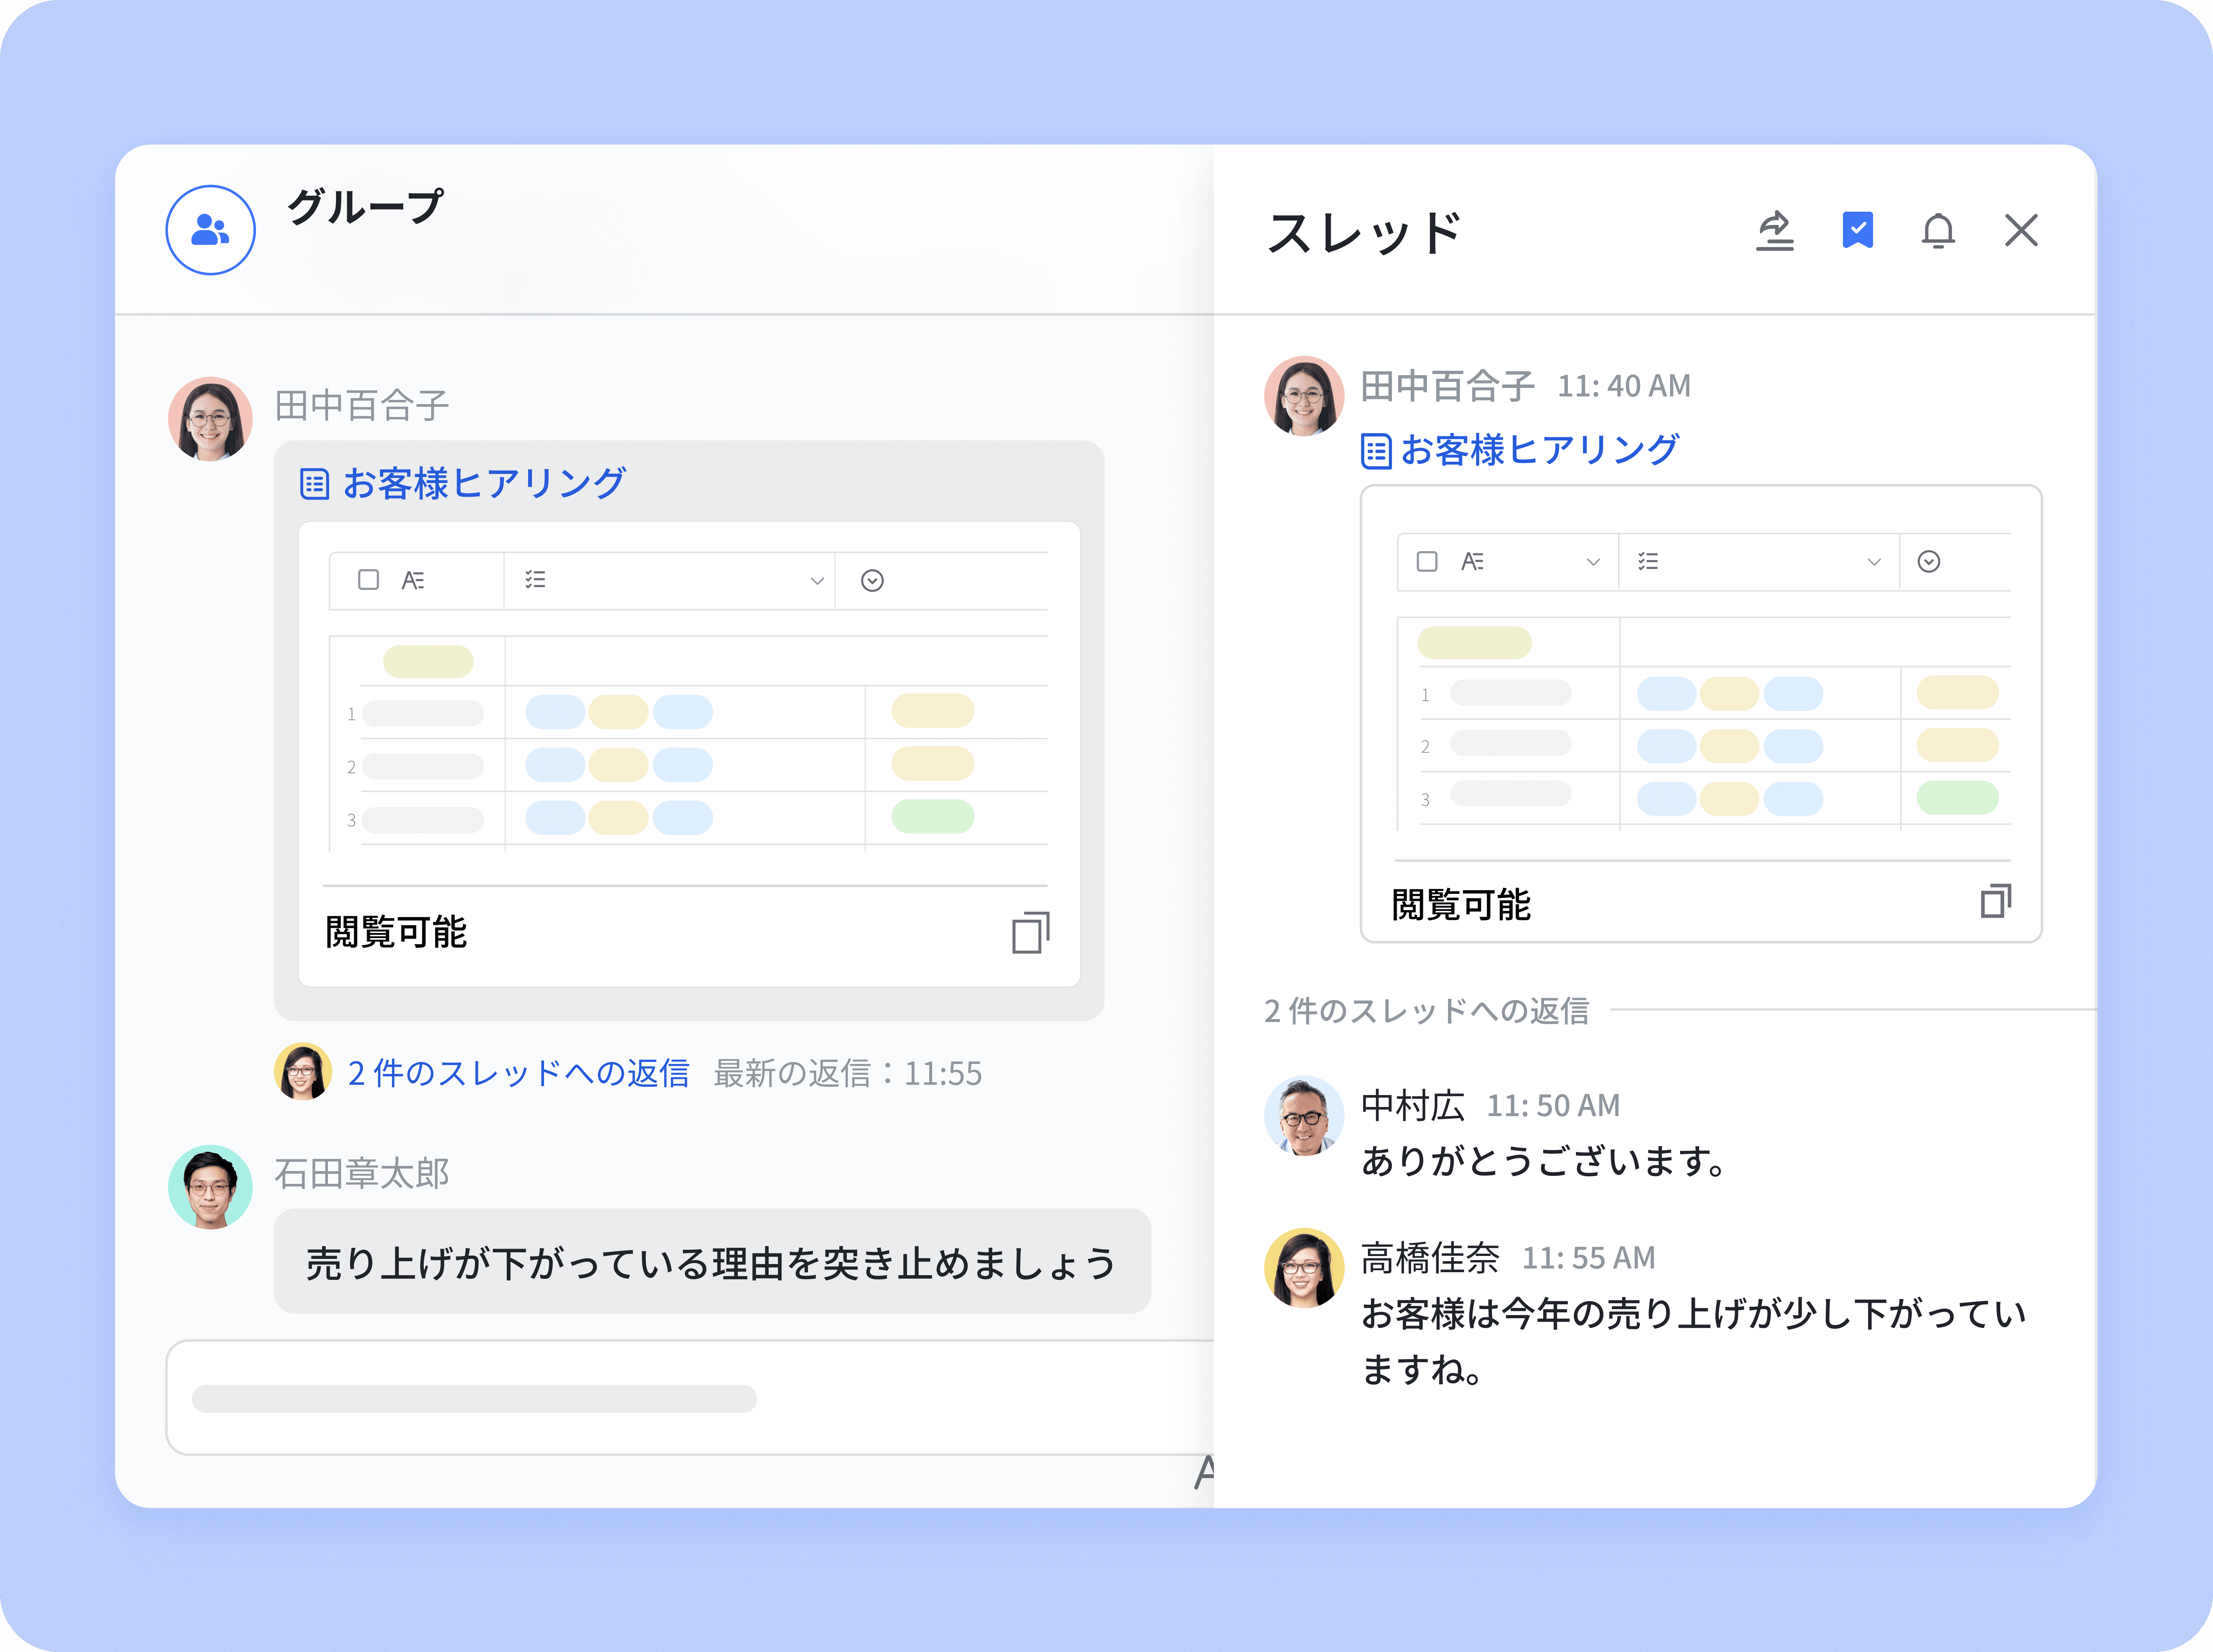
Task: Check the header checkbox in group chat table
Action: 368,580
